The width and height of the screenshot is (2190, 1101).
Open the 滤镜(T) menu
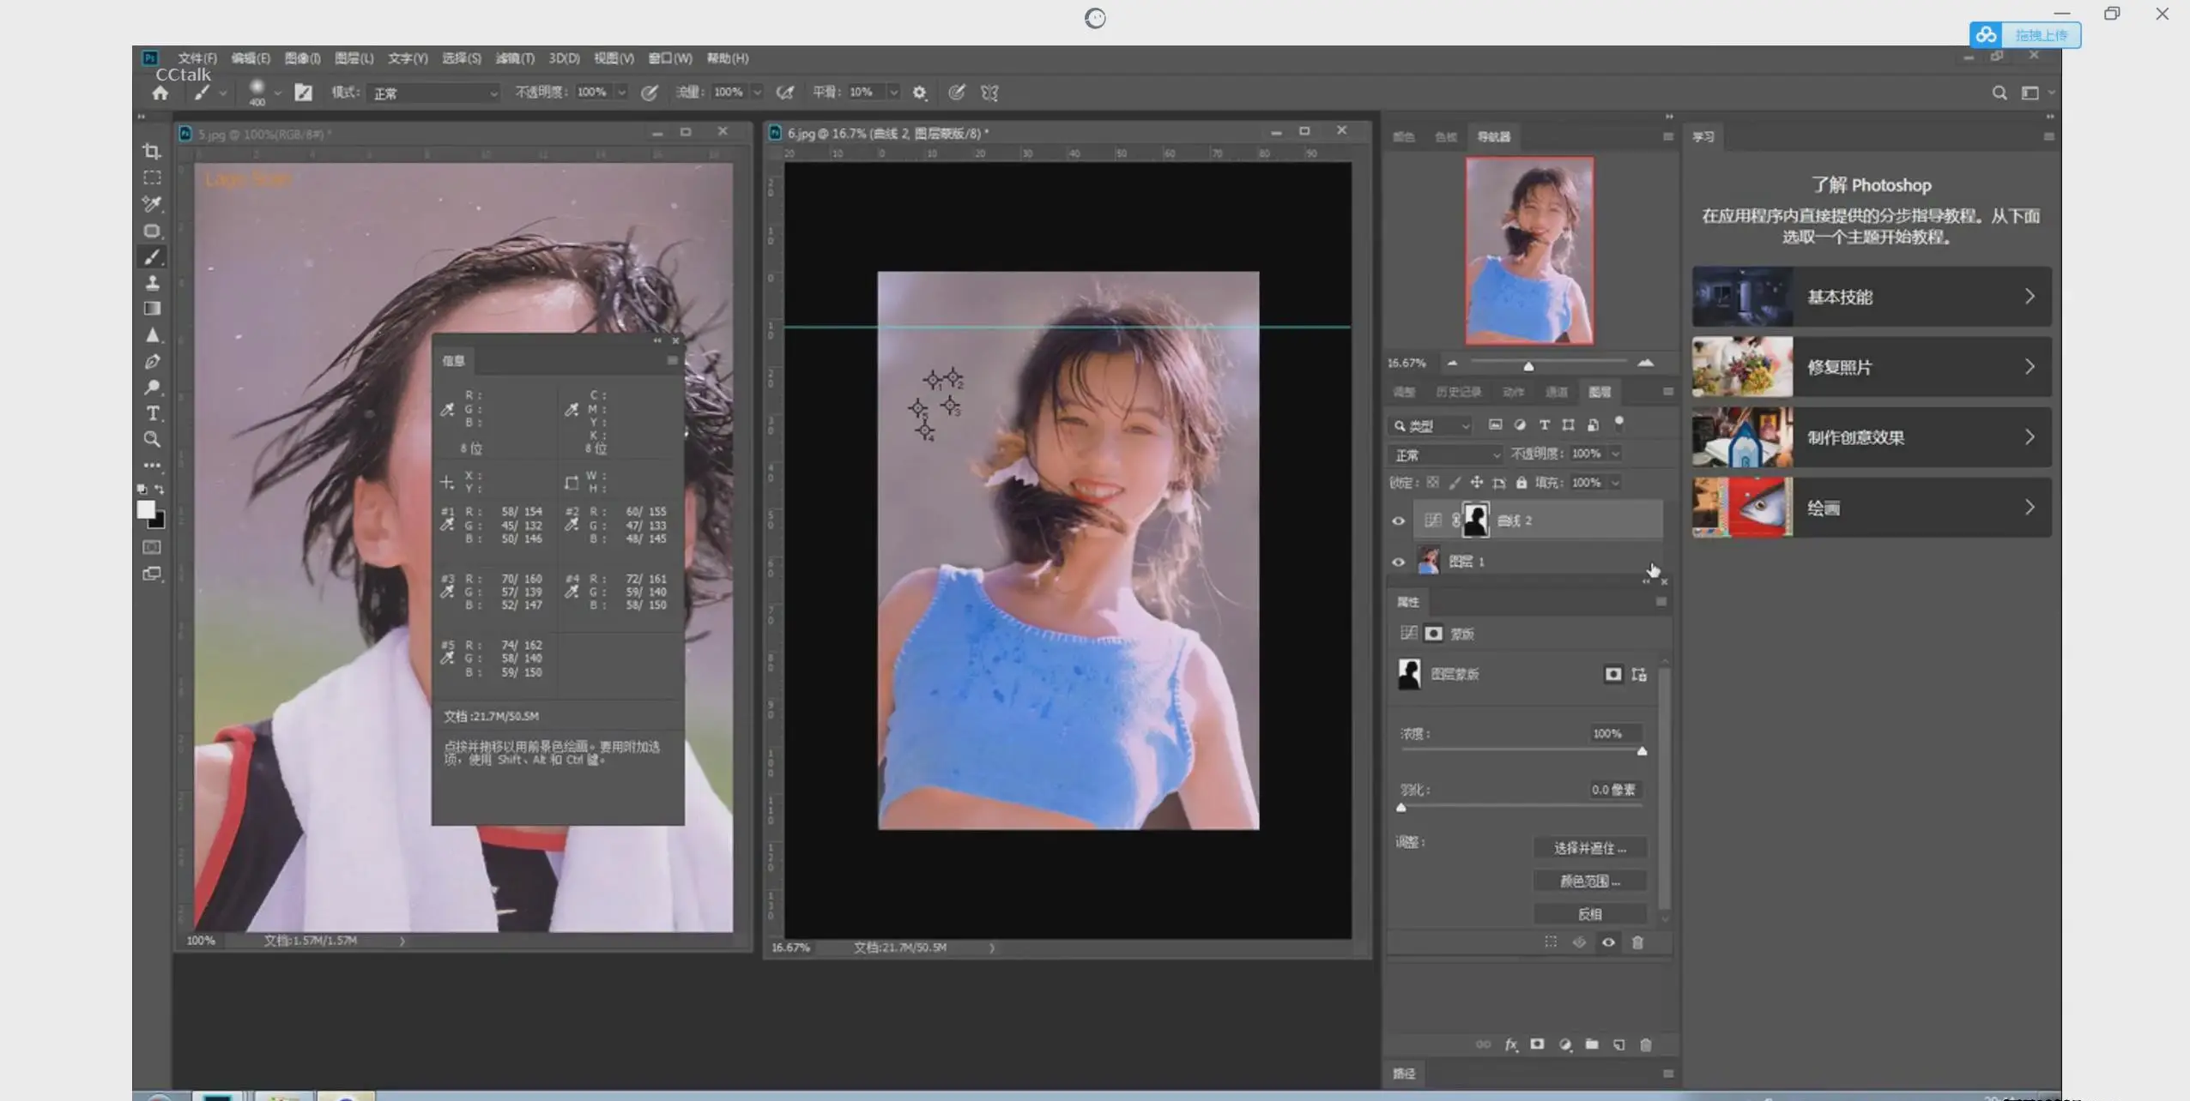pyautogui.click(x=515, y=58)
